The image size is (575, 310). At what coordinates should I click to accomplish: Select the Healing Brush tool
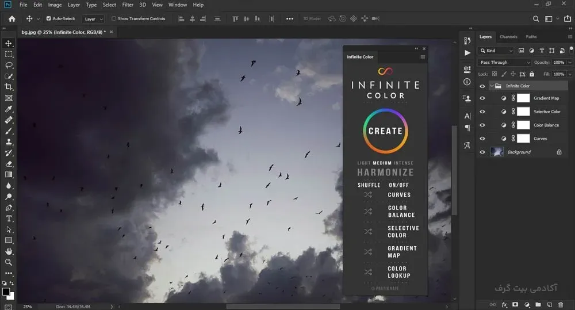[9, 120]
